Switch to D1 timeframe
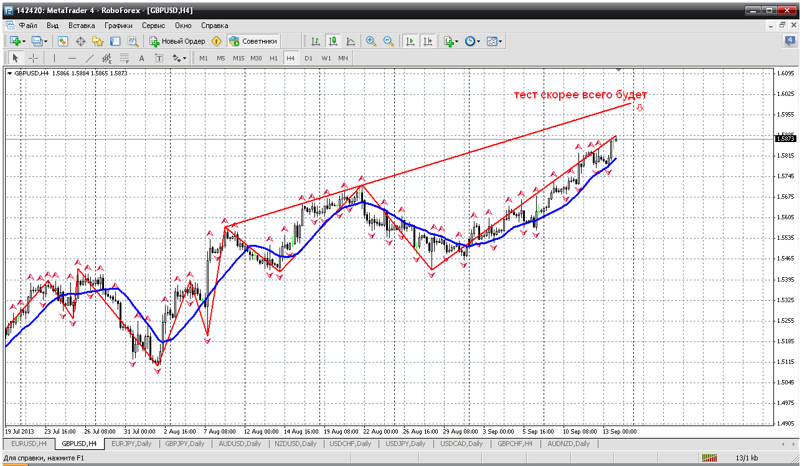This screenshot has width=802, height=466. (x=308, y=58)
